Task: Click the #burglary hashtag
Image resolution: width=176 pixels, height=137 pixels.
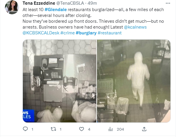Action: tap(86, 33)
